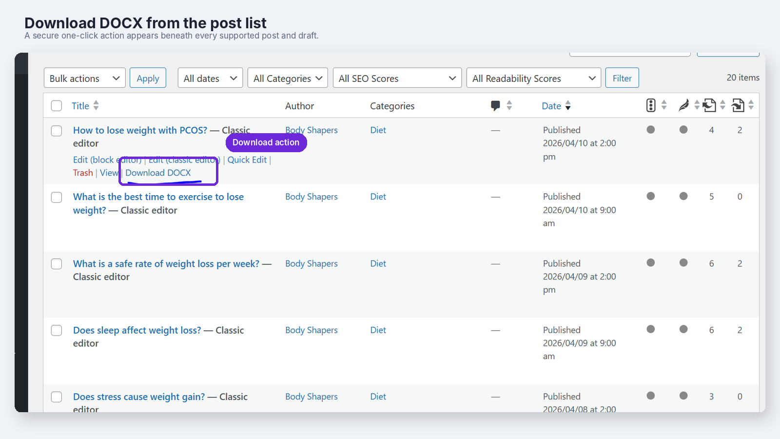
Task: Click SEO score dot in safe rate row
Action: click(651, 263)
